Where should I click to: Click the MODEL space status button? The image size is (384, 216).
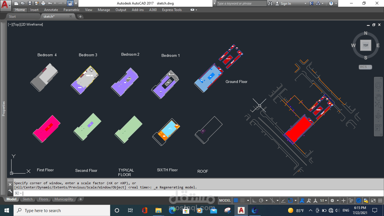click(225, 201)
